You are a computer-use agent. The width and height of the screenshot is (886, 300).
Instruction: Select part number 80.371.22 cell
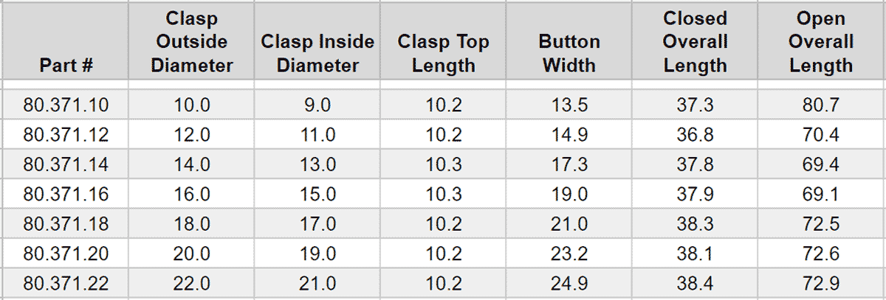(66, 283)
